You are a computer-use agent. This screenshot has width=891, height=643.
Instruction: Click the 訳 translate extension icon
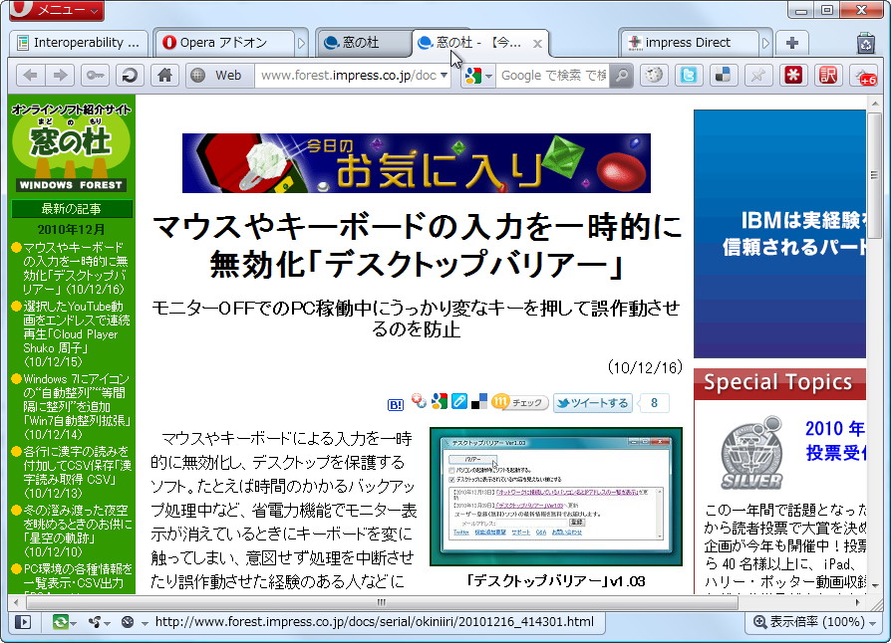pyautogui.click(x=827, y=76)
